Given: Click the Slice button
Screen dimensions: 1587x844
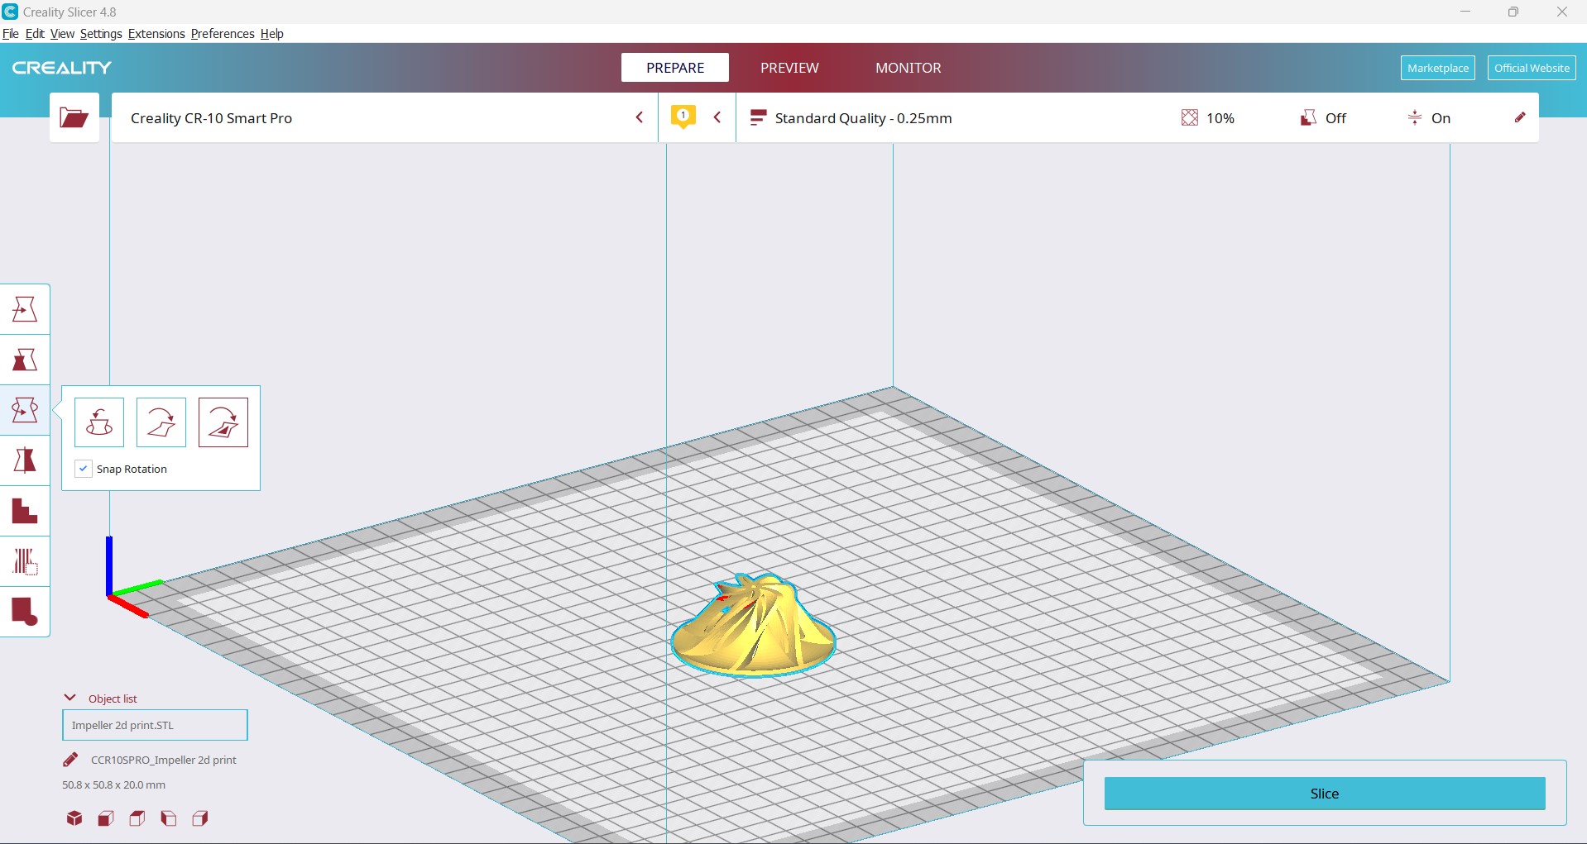Looking at the screenshot, I should 1325,794.
